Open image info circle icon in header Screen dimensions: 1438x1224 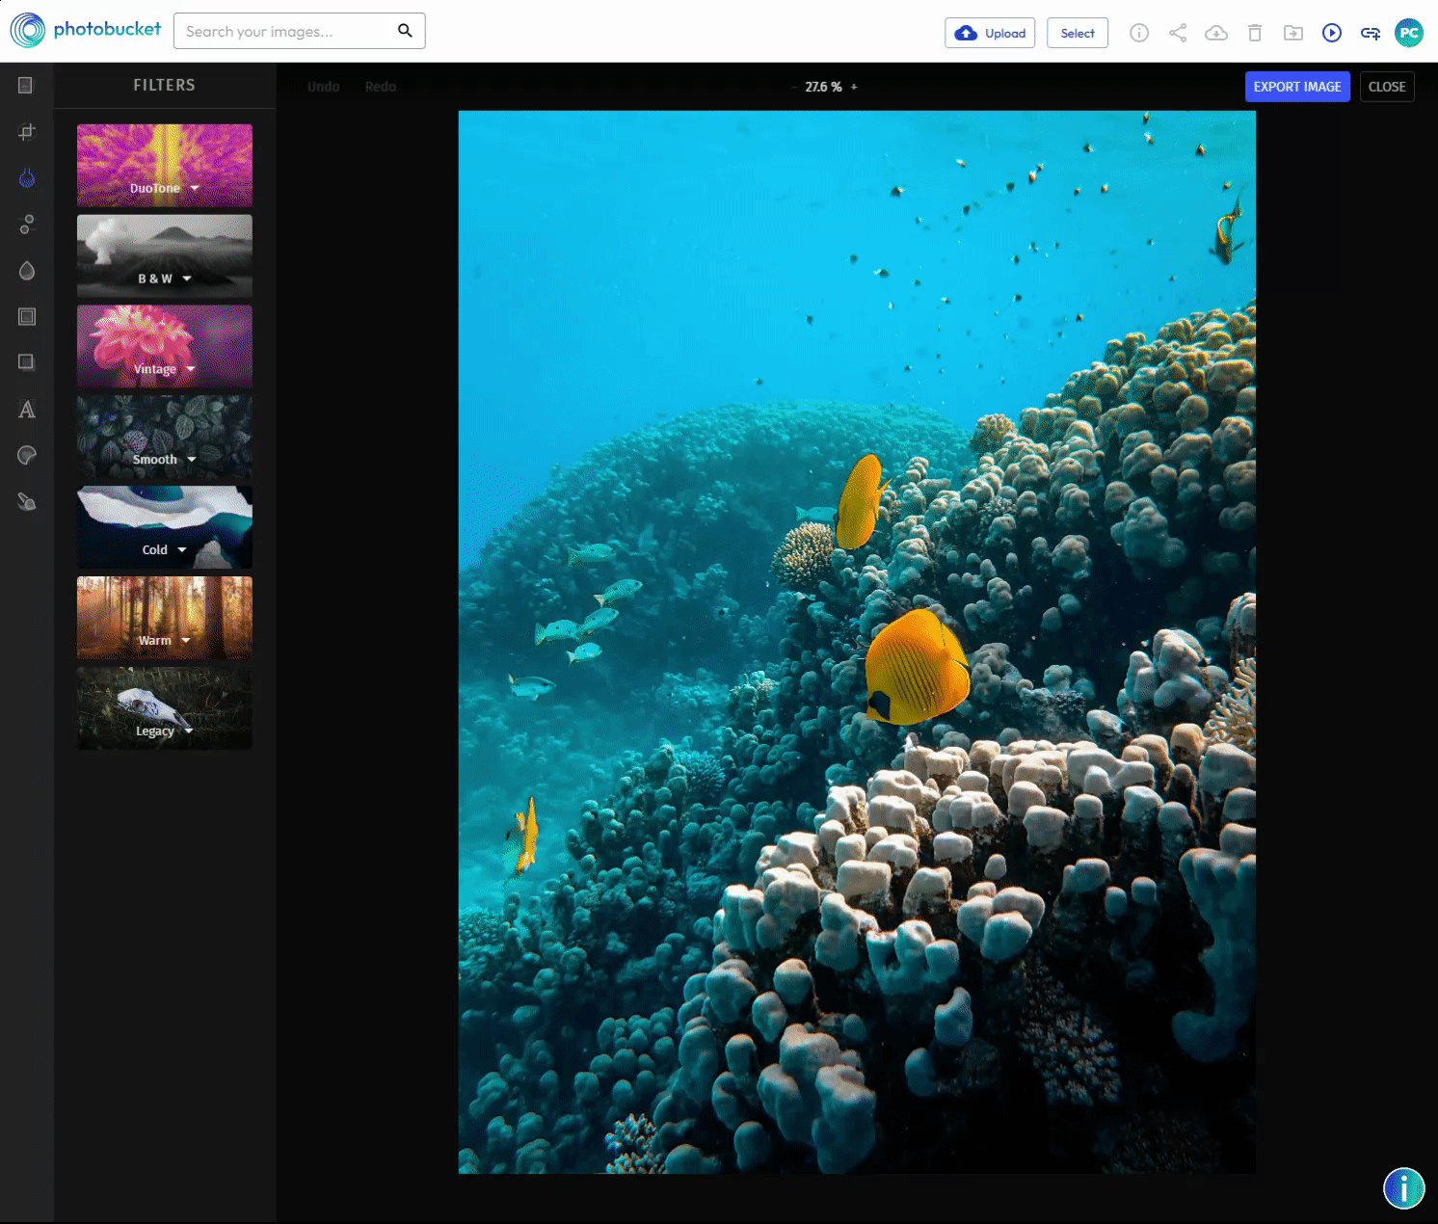(1139, 33)
